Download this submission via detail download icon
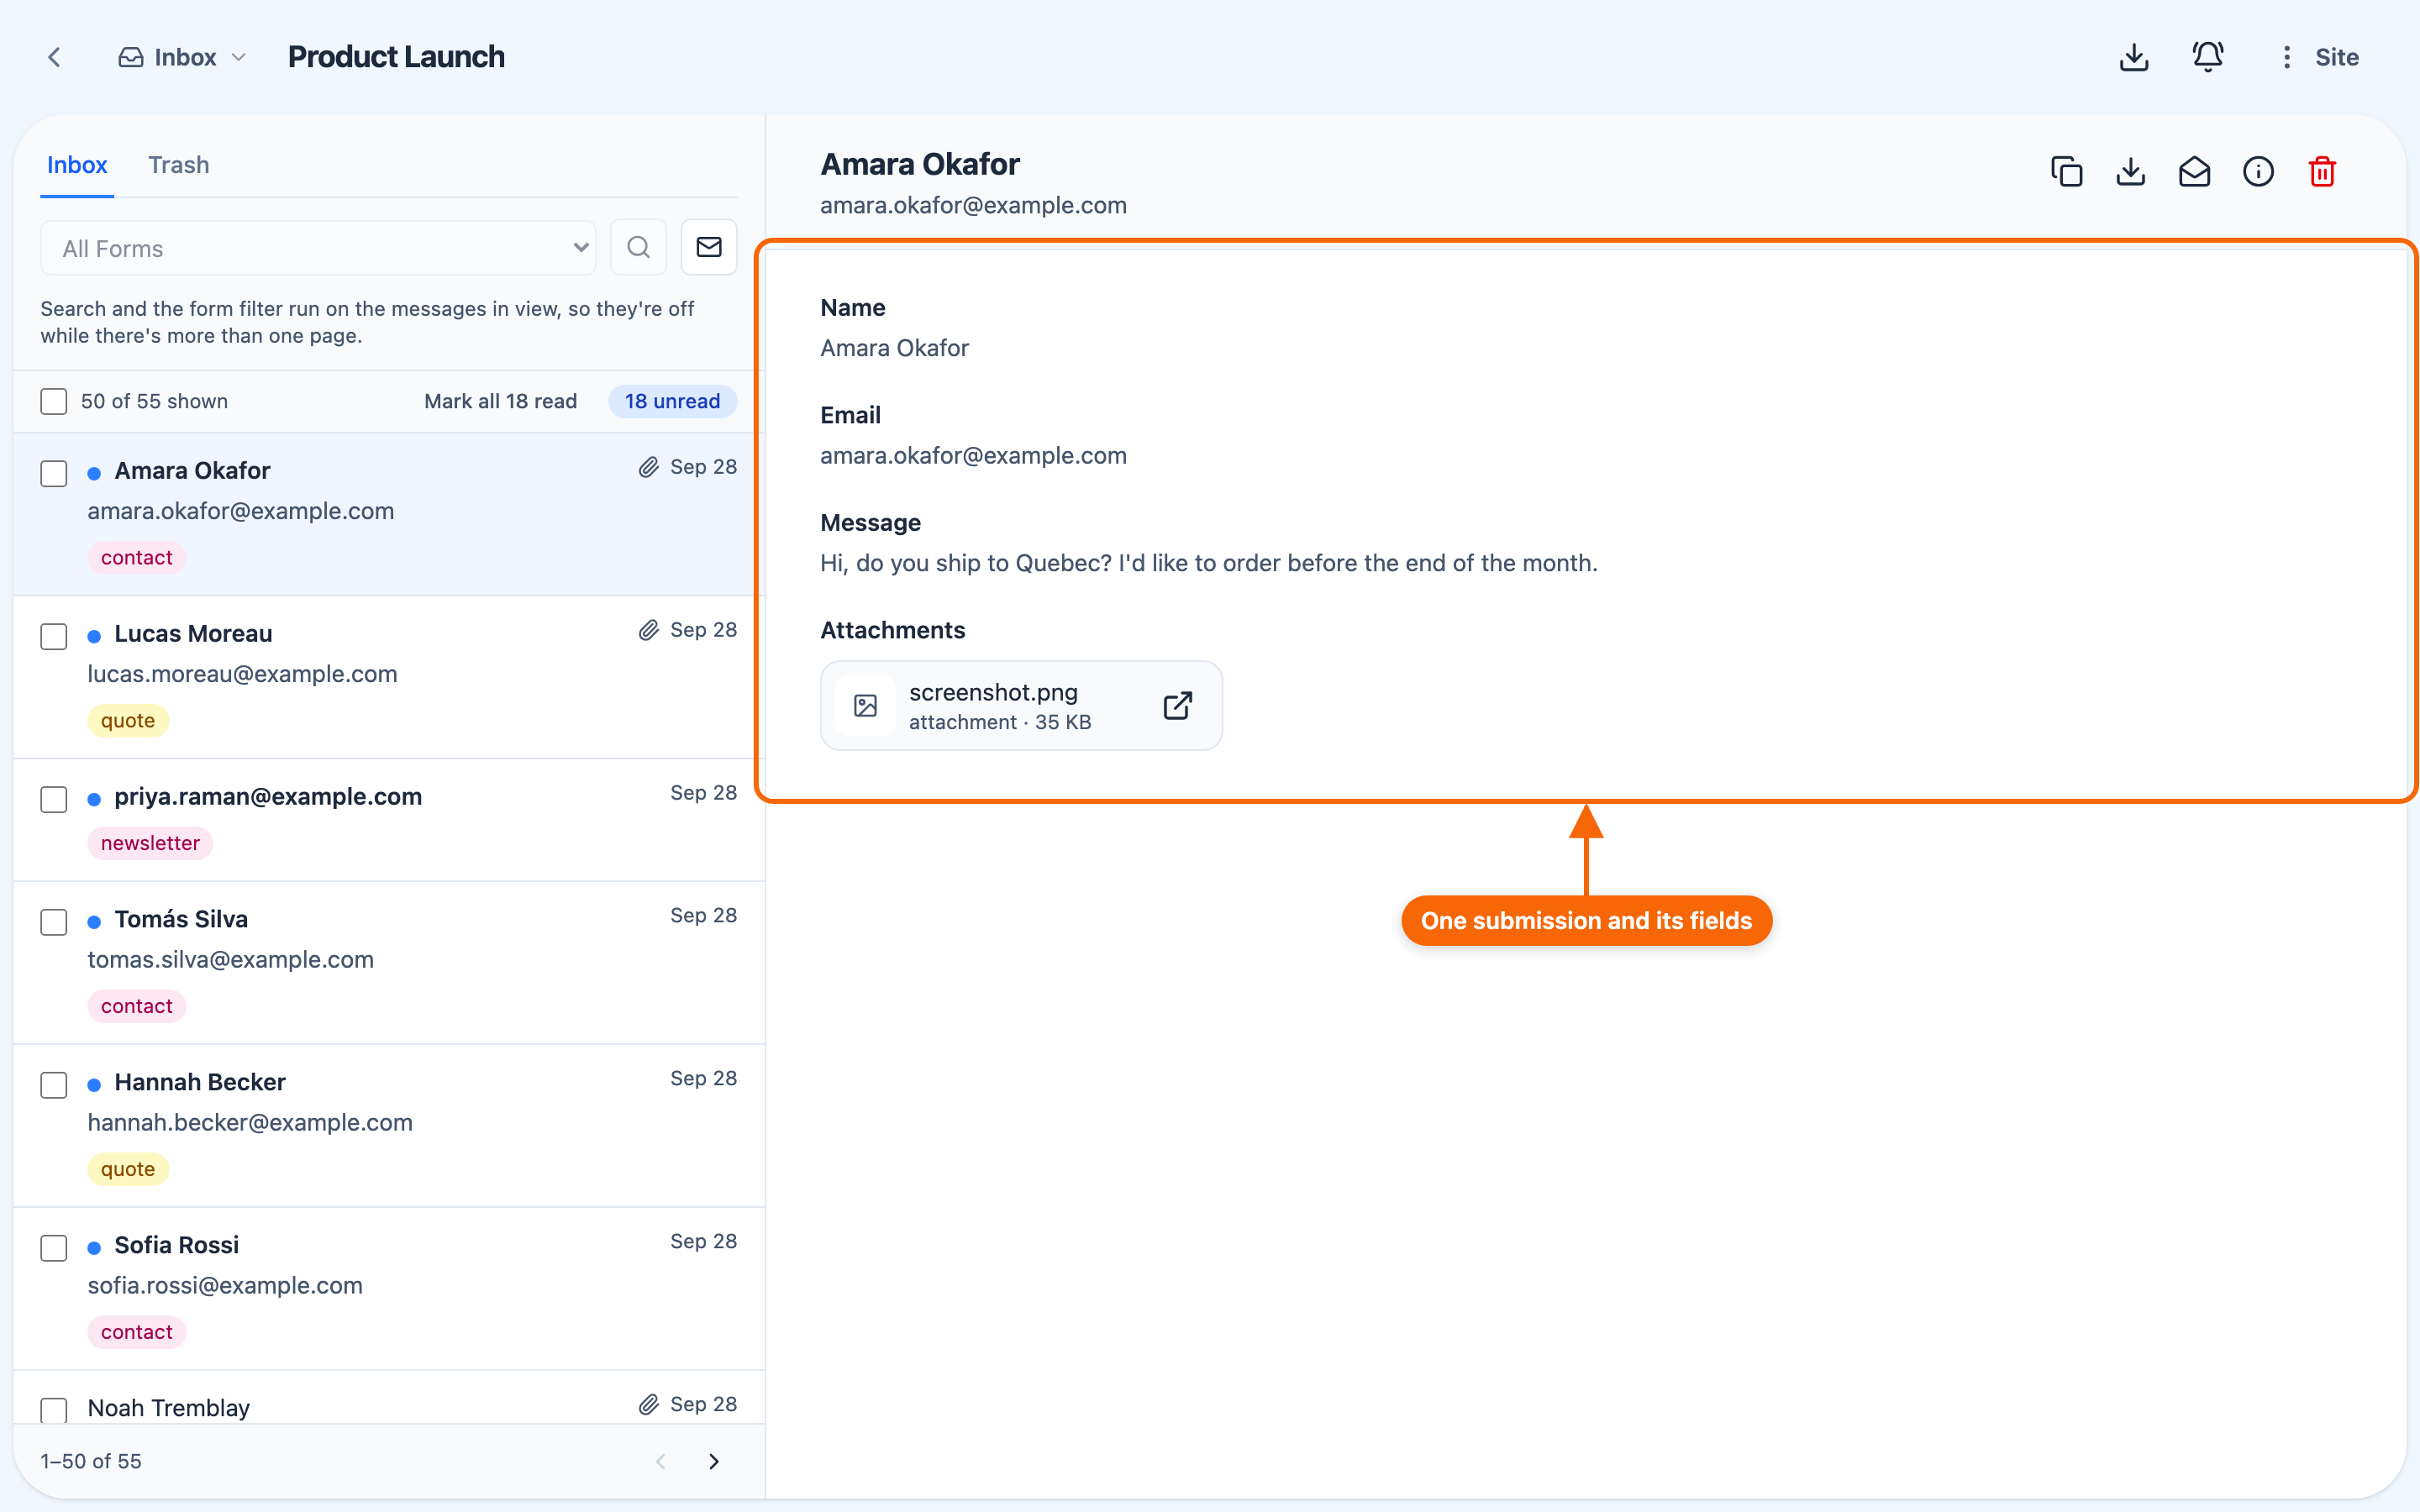The width and height of the screenshot is (2420, 1512). tap(2131, 172)
